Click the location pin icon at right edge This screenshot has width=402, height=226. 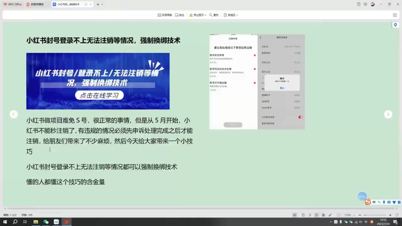click(x=395, y=25)
